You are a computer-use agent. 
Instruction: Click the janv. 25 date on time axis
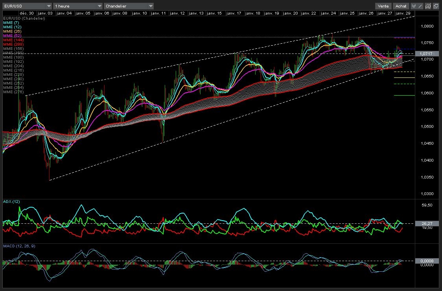pos(347,13)
